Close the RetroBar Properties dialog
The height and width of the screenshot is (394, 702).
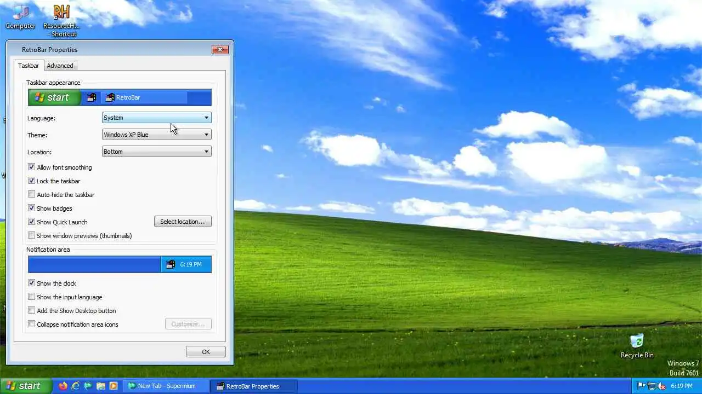[x=220, y=49]
